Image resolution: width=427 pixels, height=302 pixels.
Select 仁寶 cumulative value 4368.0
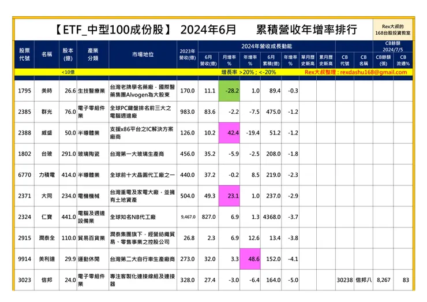[x=272, y=217]
